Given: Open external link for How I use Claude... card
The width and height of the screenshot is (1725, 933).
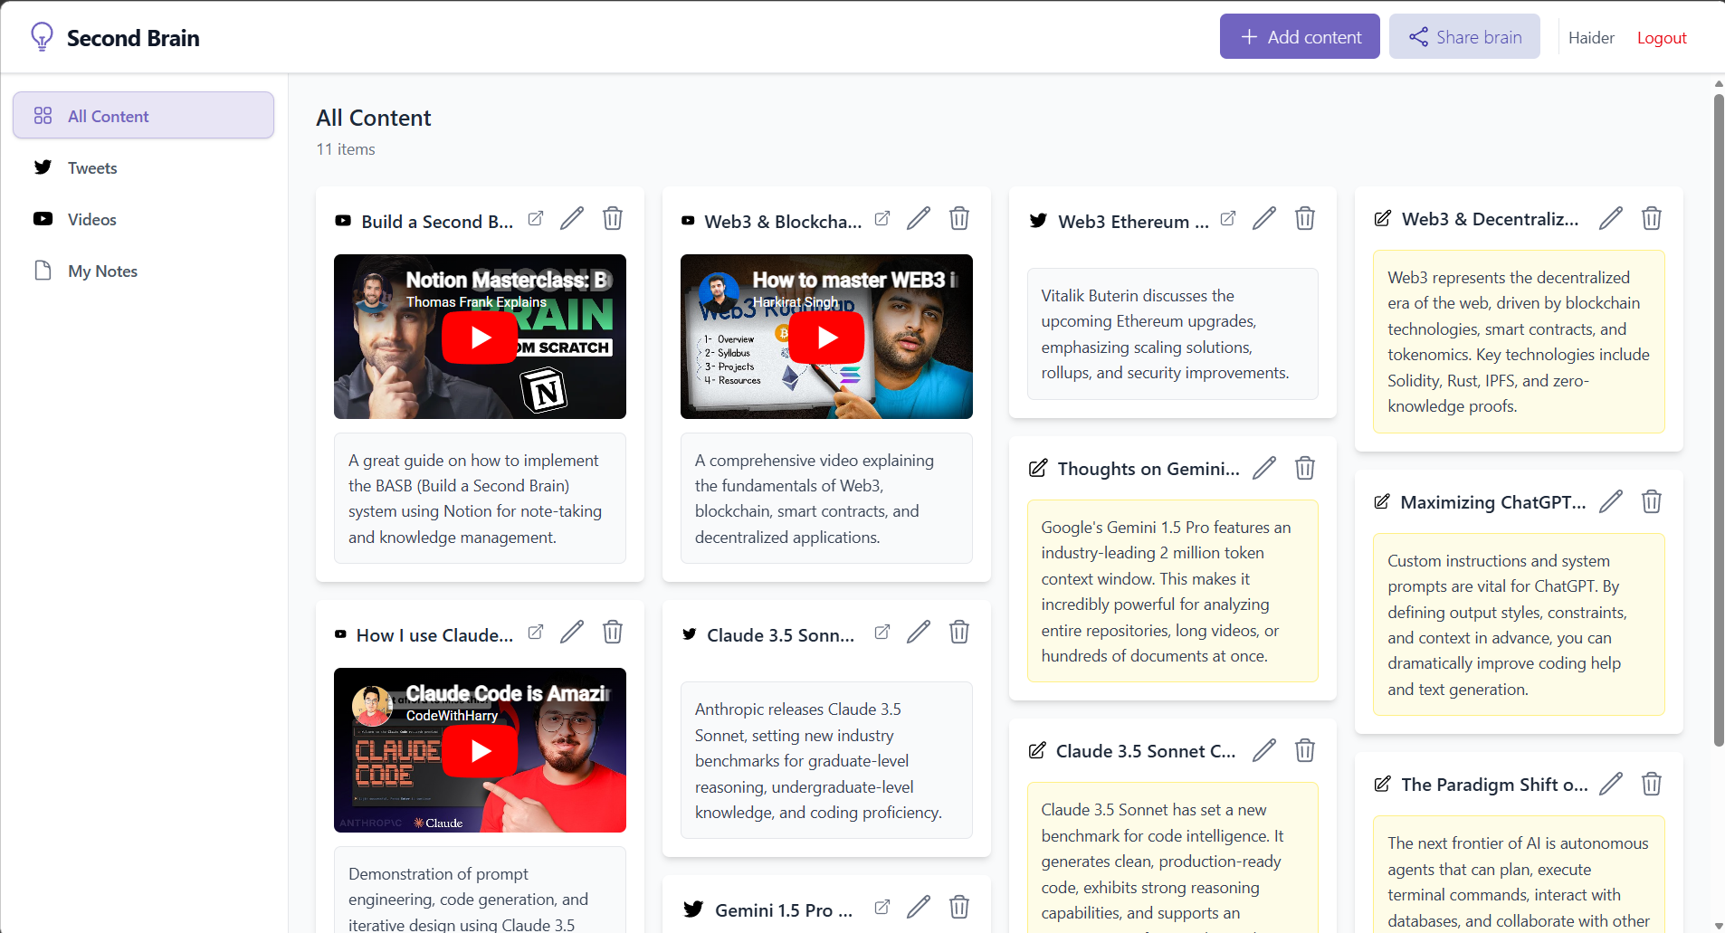Looking at the screenshot, I should pyautogui.click(x=536, y=632).
